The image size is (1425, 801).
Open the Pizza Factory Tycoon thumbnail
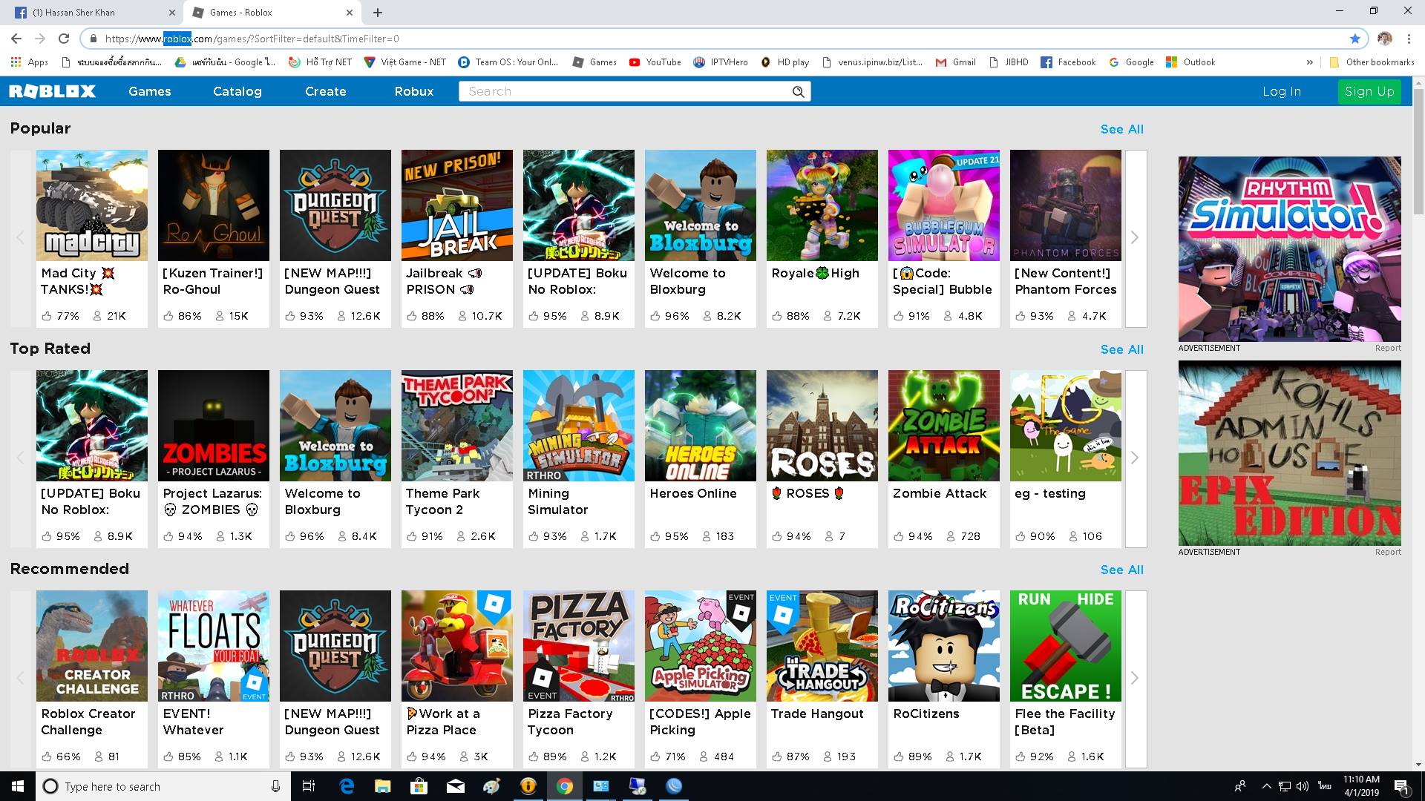click(579, 646)
